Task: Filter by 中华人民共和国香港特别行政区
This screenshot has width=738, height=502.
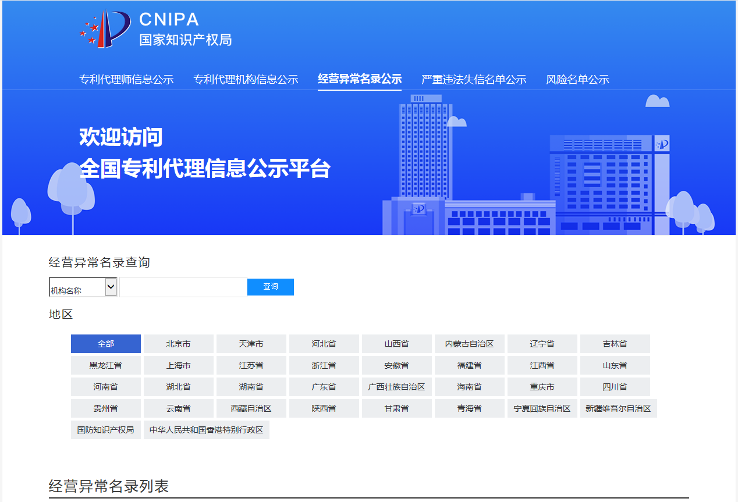Action: [x=207, y=430]
